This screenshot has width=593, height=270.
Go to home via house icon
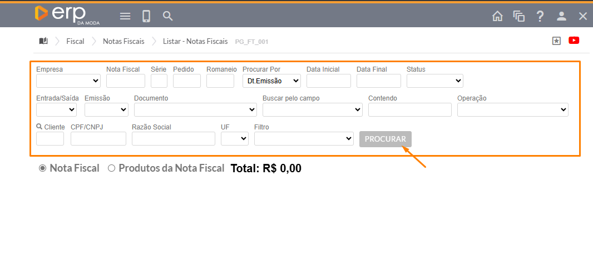pos(497,16)
